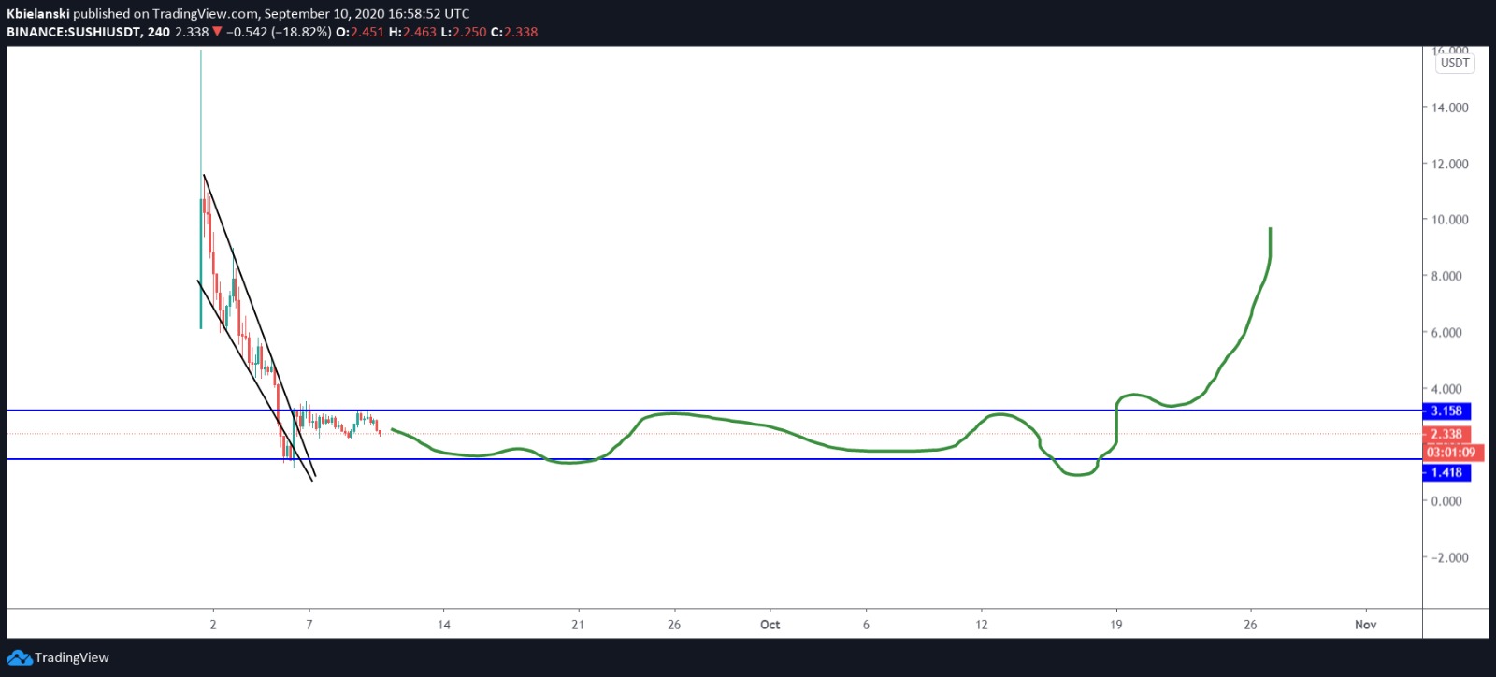Select the upper blue horizontal line at 3.158
The width and height of the screenshot is (1496, 677).
[x=714, y=411]
